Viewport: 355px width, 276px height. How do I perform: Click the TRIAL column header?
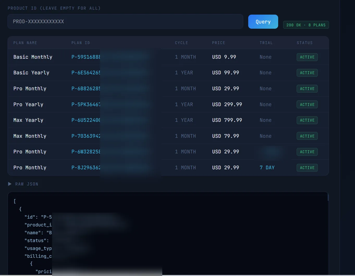[x=266, y=43]
